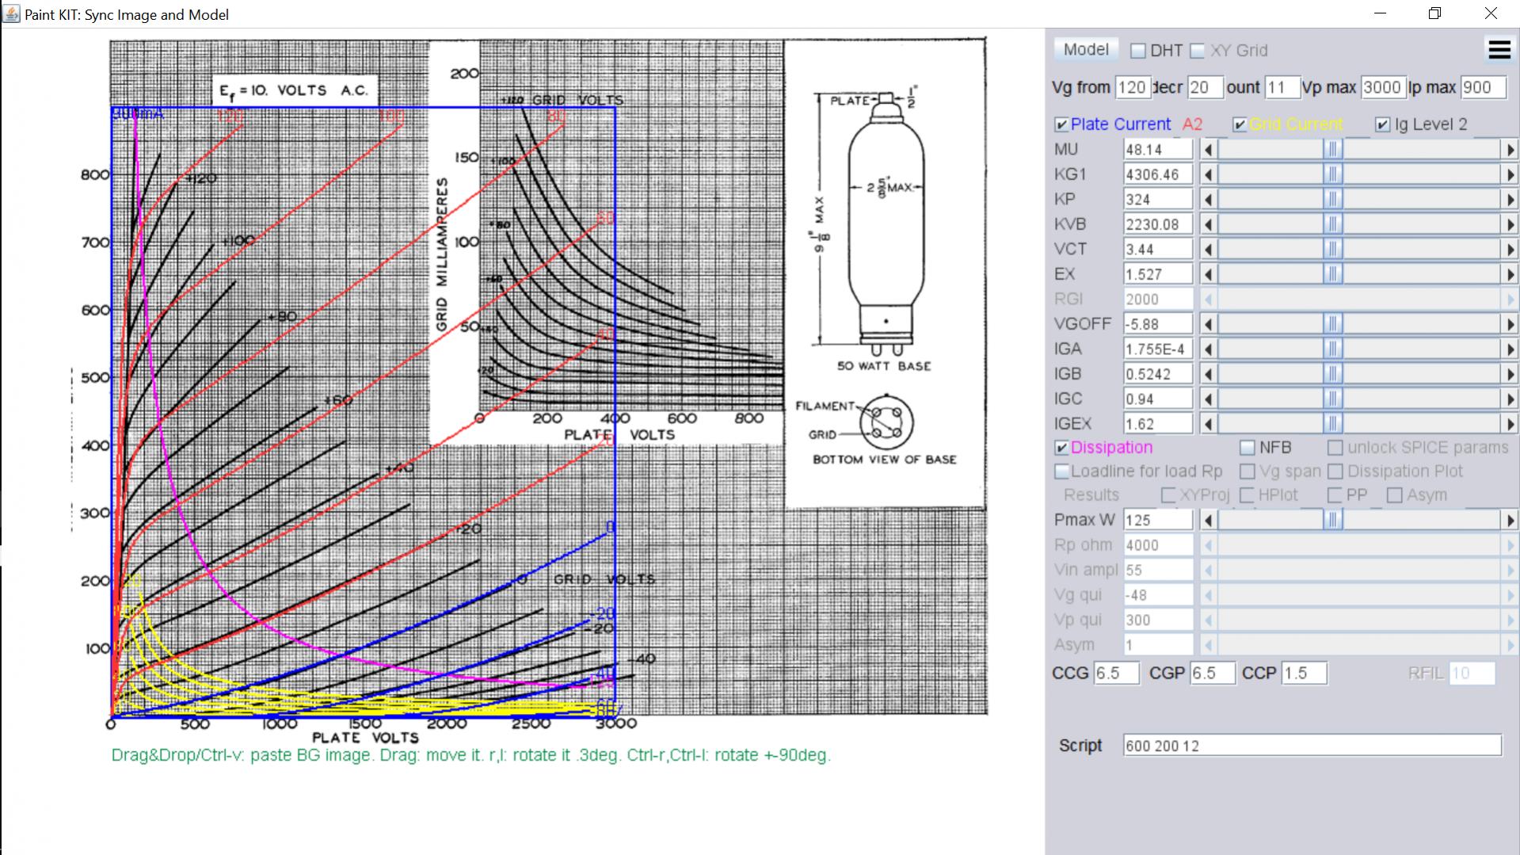Click the IGEX value field 1.62
The image size is (1520, 855).
[1158, 424]
